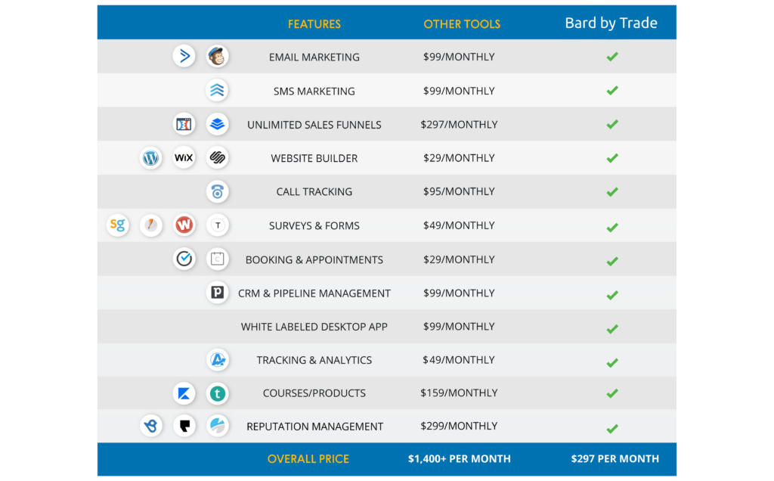Click the green checkmark for Email Marketing
This screenshot has height=481, width=774.
[612, 57]
